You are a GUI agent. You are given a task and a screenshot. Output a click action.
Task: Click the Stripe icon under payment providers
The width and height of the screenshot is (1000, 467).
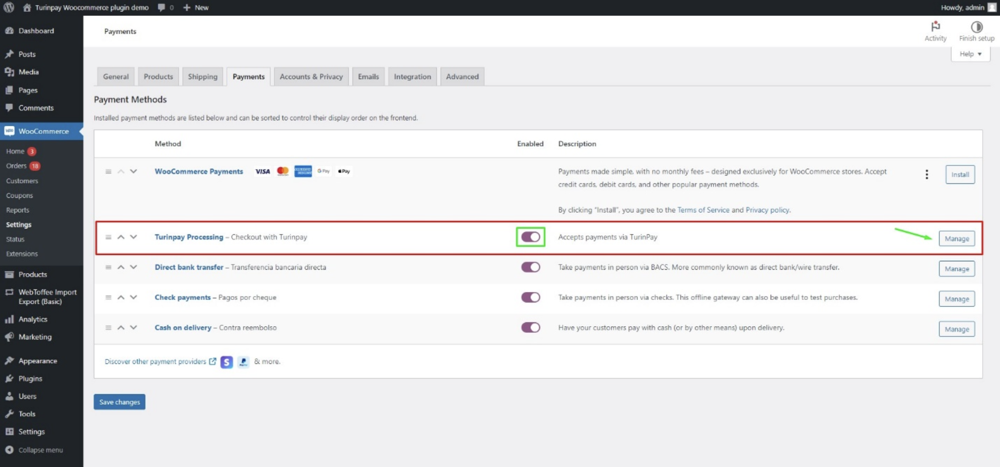226,362
